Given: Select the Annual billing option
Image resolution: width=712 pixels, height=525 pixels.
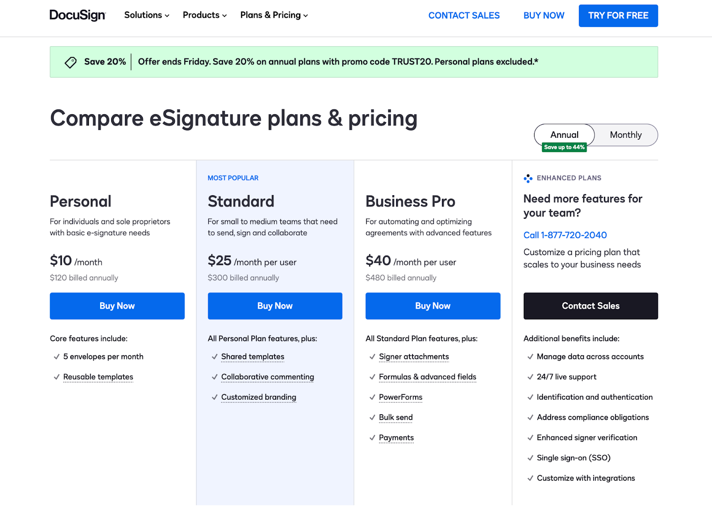Looking at the screenshot, I should pos(564,135).
